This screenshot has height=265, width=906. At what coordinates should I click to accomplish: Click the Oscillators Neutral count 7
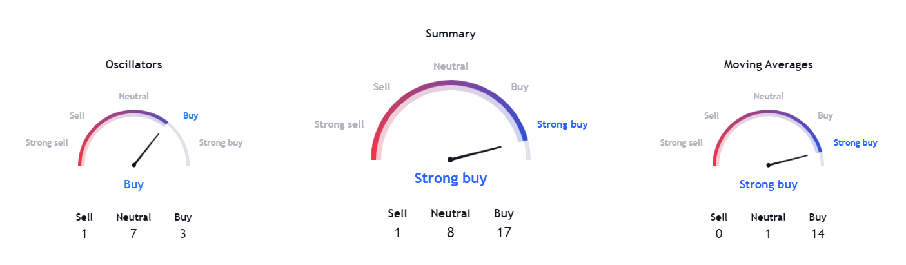point(133,233)
